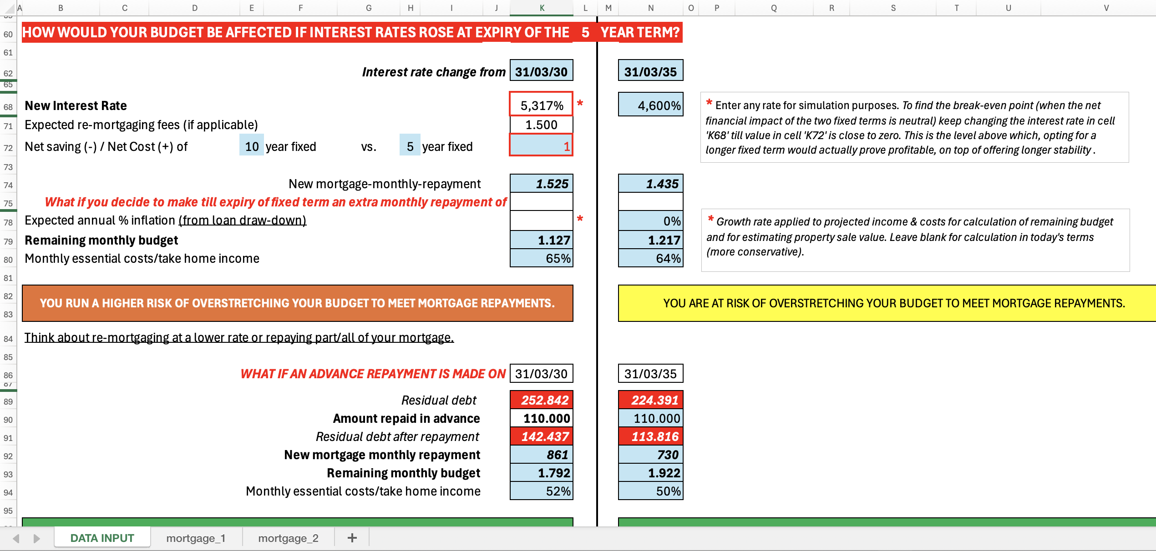Click the 4,600% interest rate cell

(x=650, y=105)
